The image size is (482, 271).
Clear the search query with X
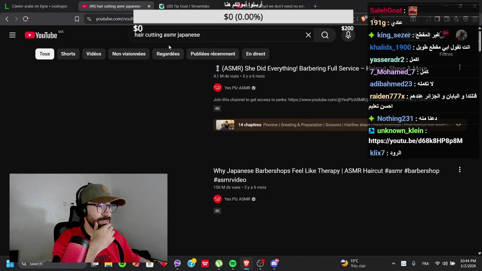pos(308,35)
